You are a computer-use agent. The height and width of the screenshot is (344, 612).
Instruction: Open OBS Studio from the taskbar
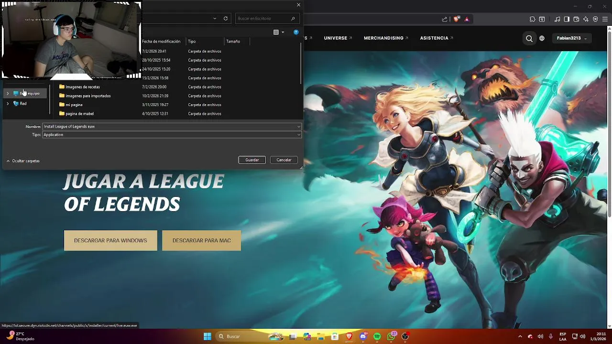[x=405, y=336]
